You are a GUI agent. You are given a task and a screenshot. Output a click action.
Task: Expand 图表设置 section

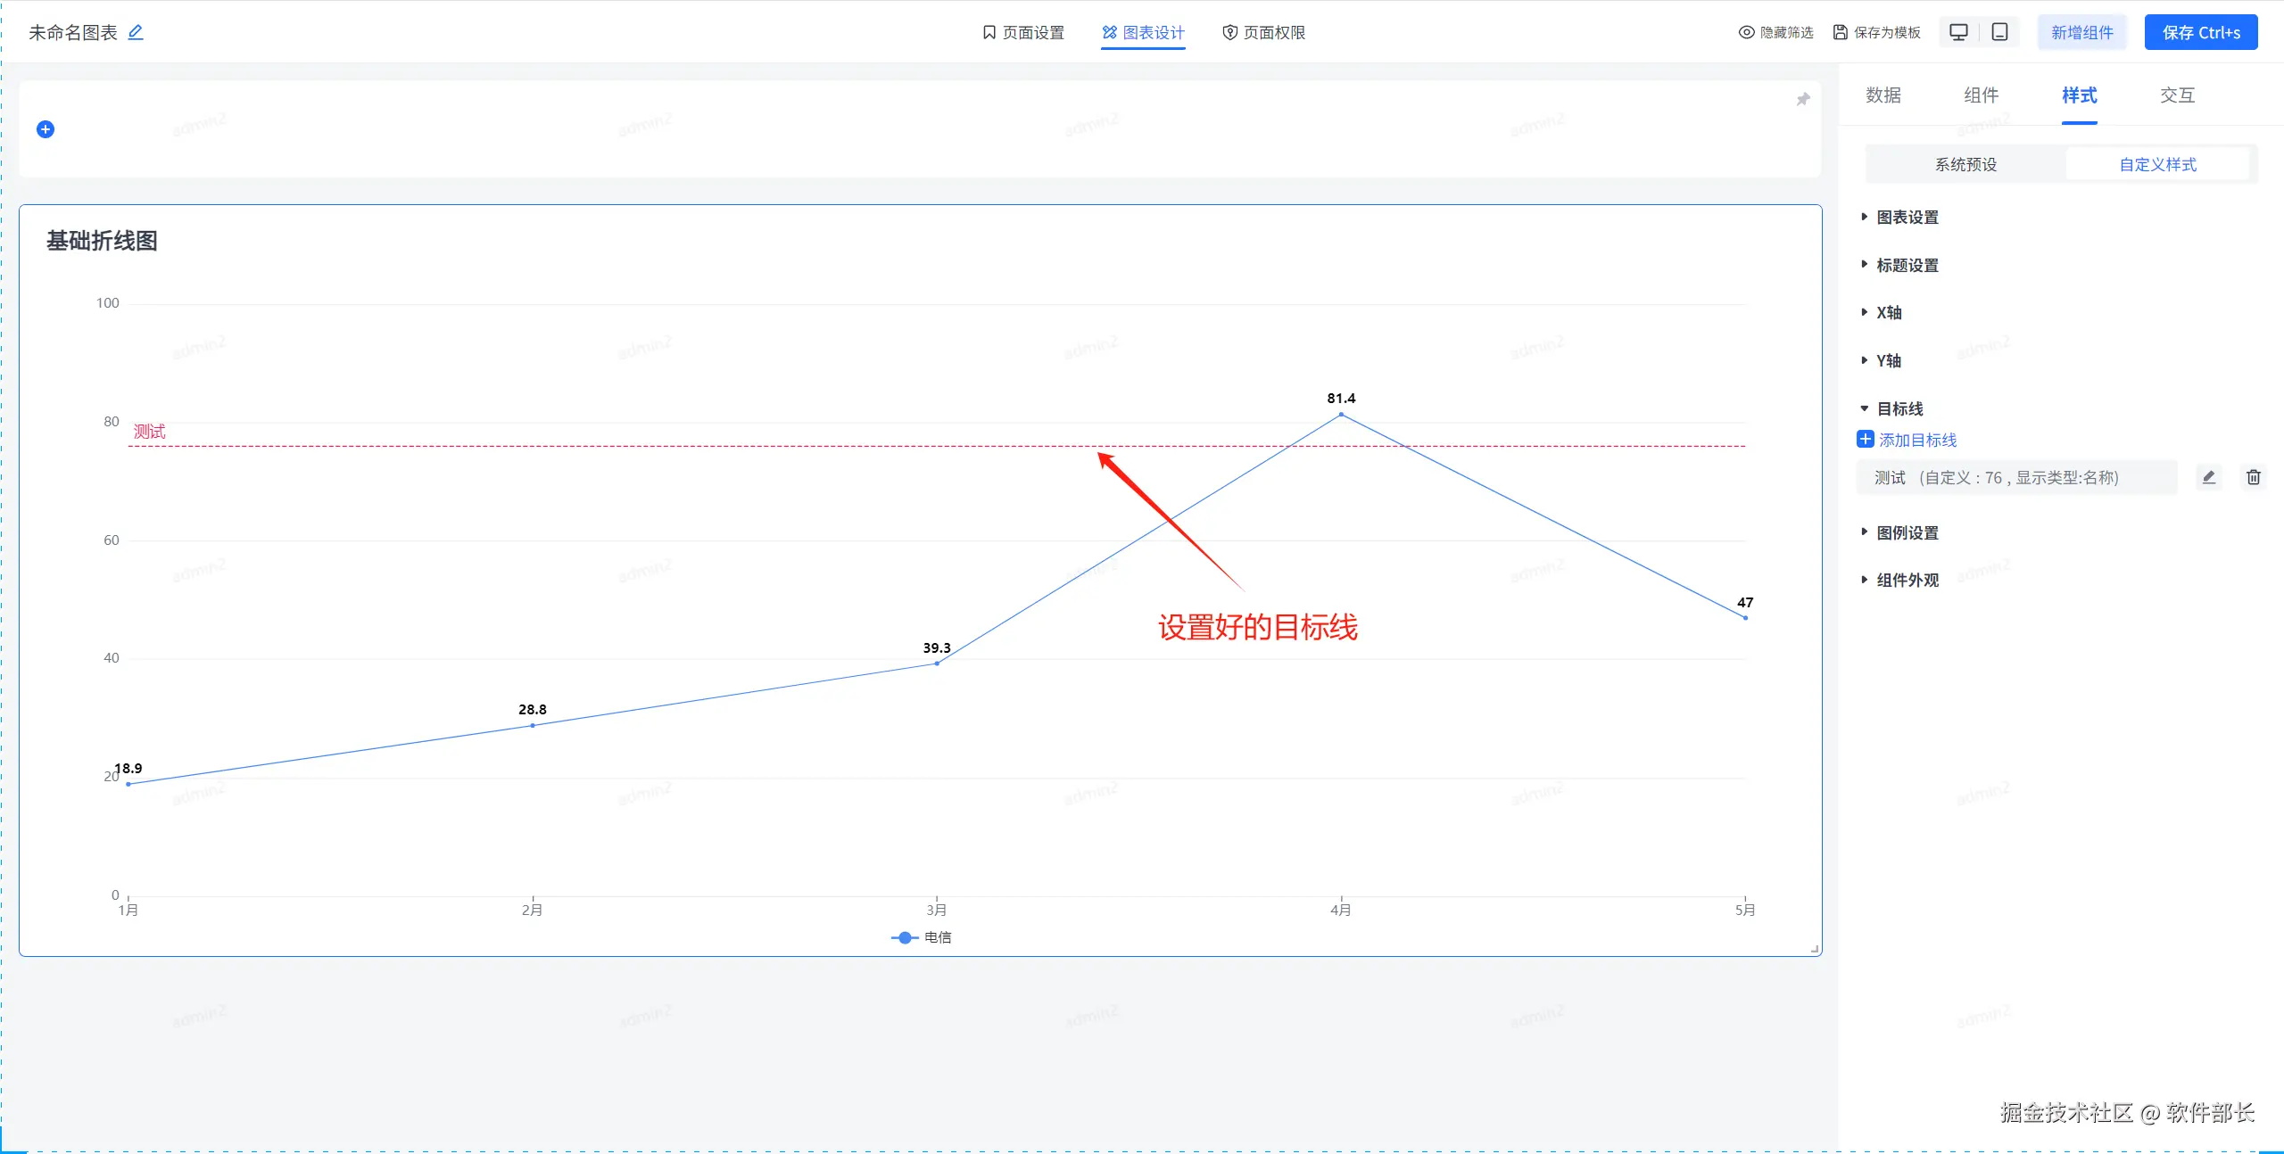click(x=1907, y=217)
